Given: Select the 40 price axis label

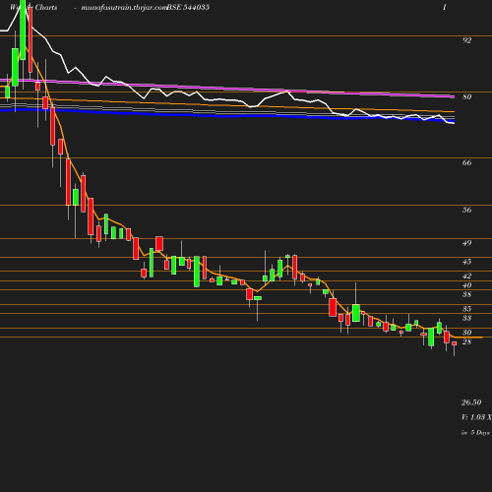Looking at the screenshot, I should 466,285.
